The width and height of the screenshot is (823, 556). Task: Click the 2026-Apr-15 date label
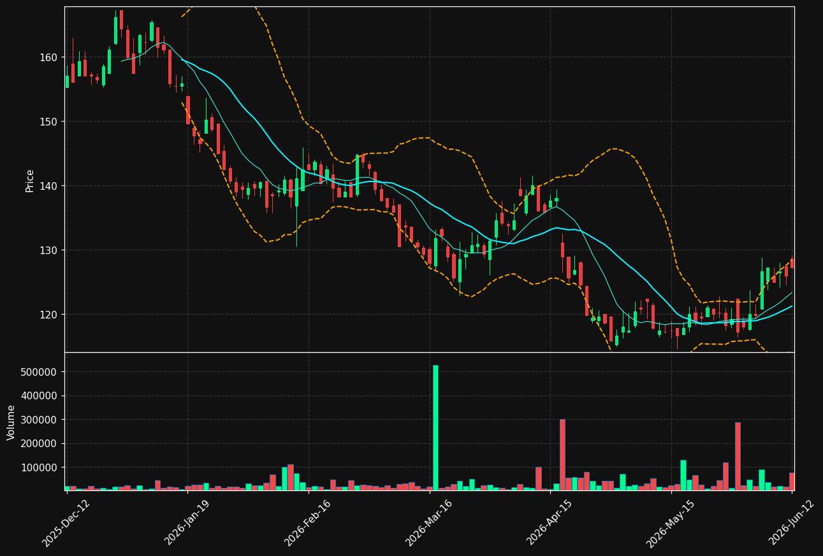tap(549, 523)
